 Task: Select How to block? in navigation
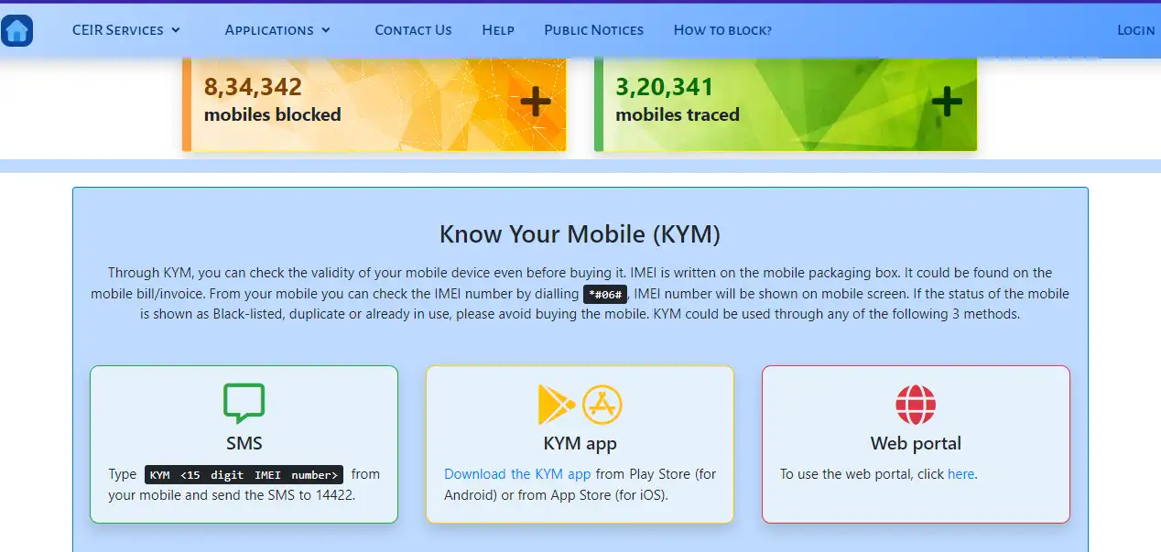pyautogui.click(x=722, y=30)
